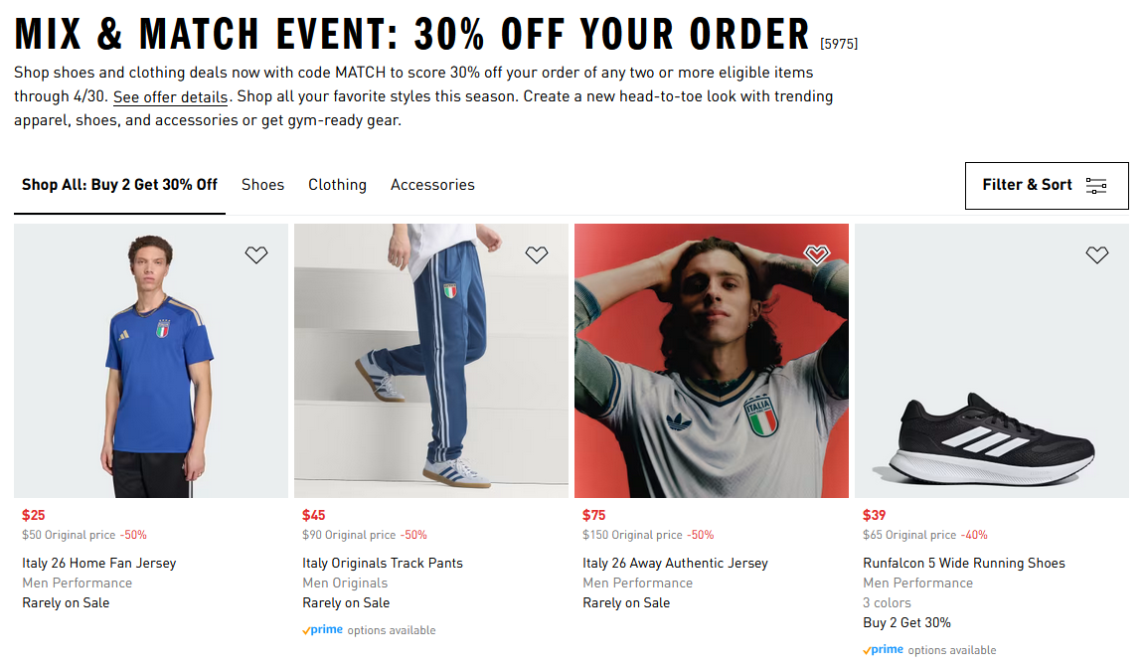Add Runfalcon 5 shoes to wishlist
This screenshot has height=668, width=1144.
point(1097,255)
